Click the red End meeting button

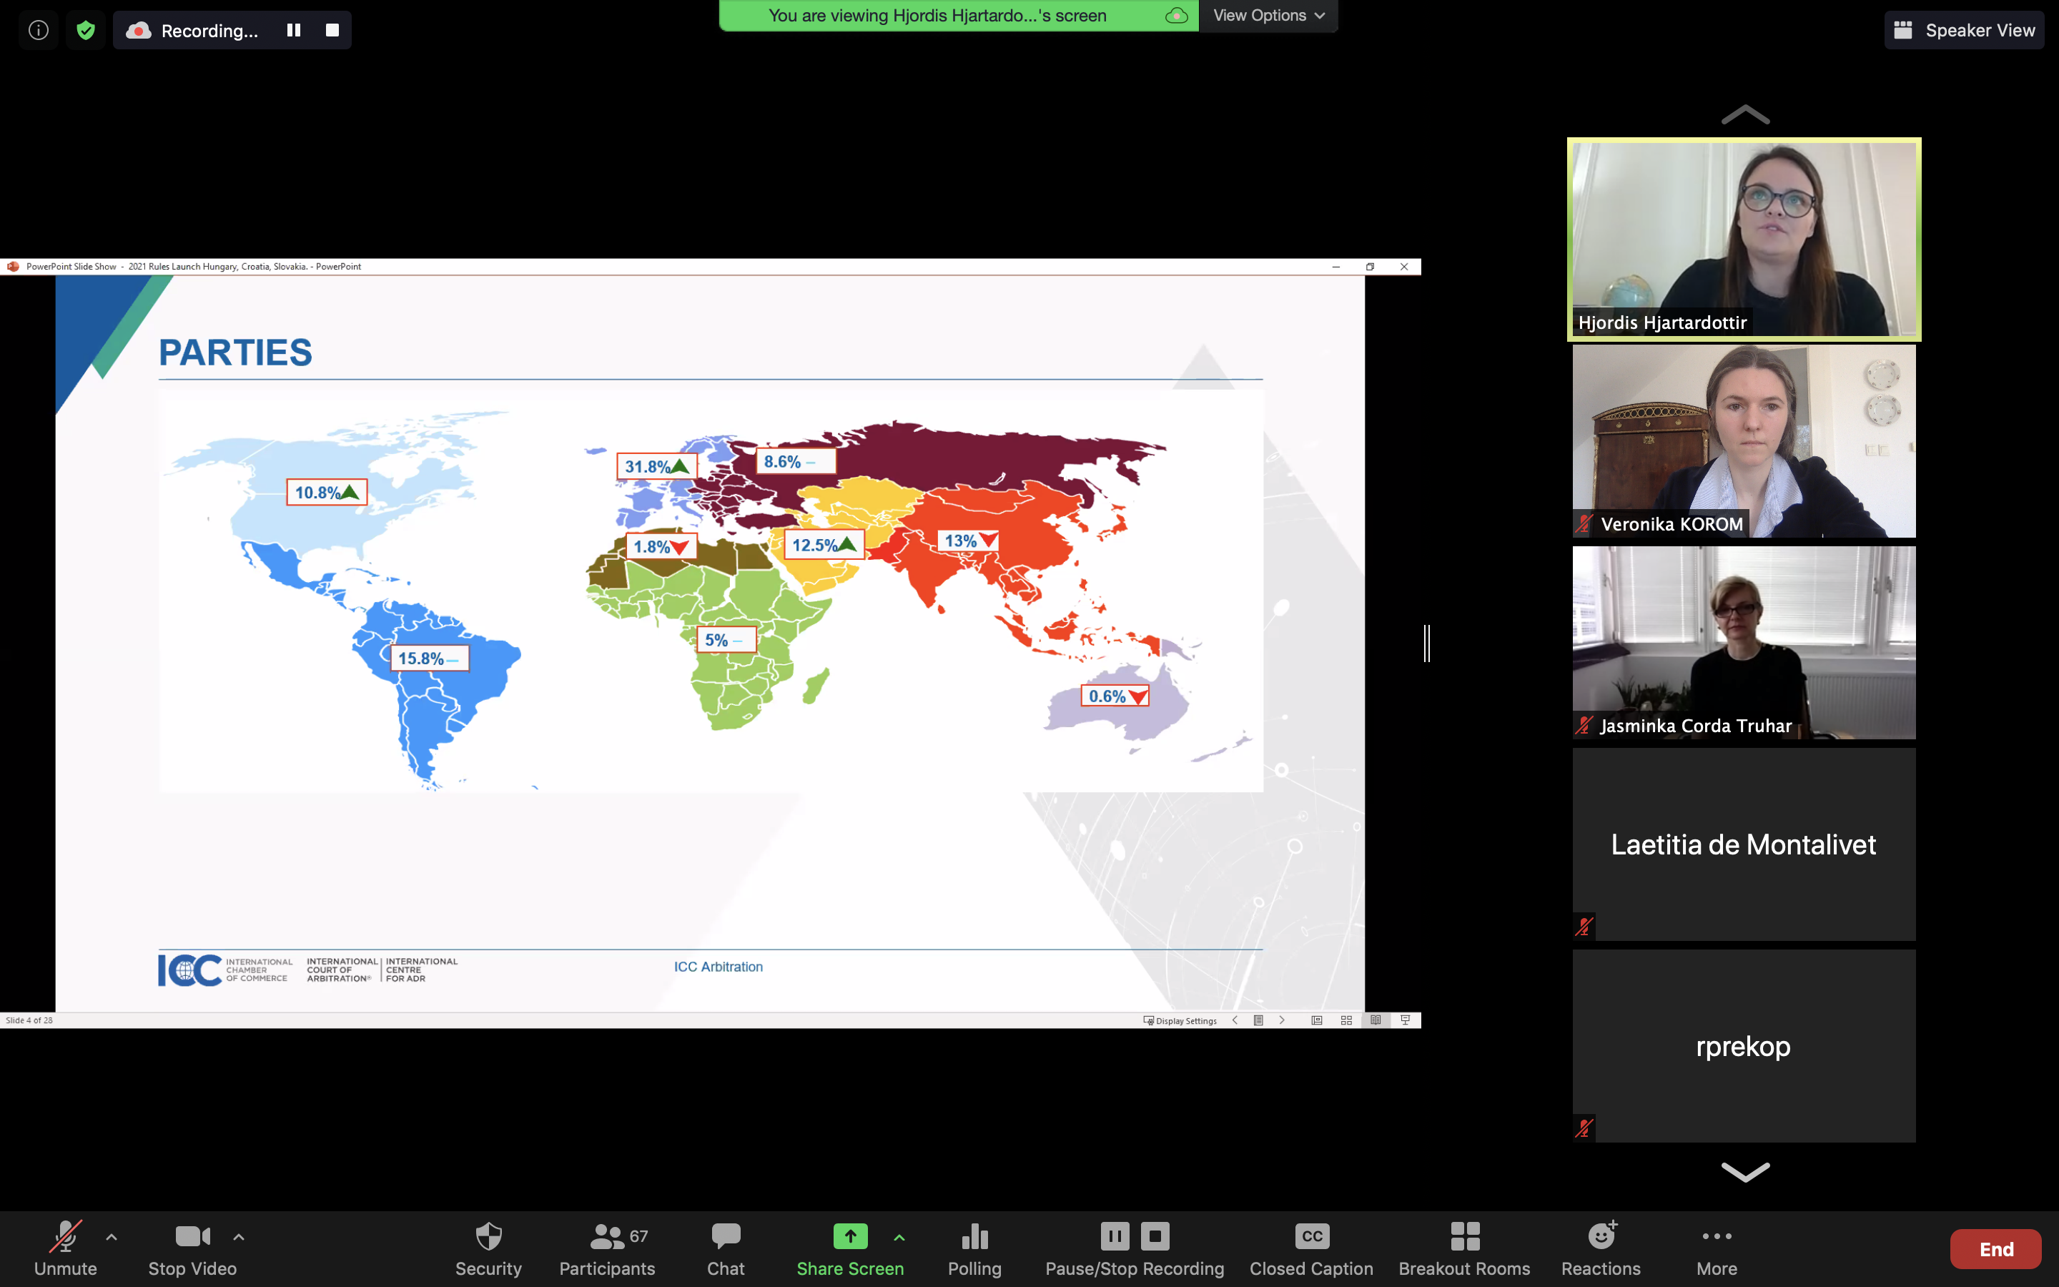pyautogui.click(x=1995, y=1248)
